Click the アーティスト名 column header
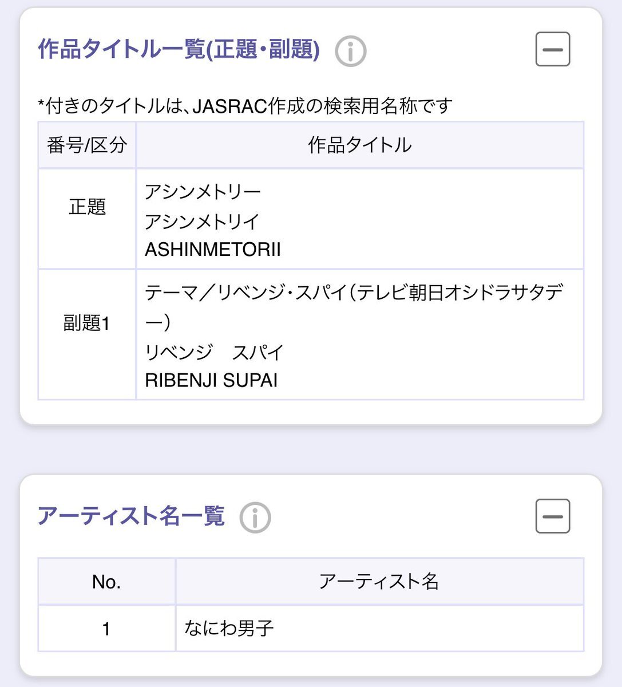622x687 pixels. tap(379, 582)
